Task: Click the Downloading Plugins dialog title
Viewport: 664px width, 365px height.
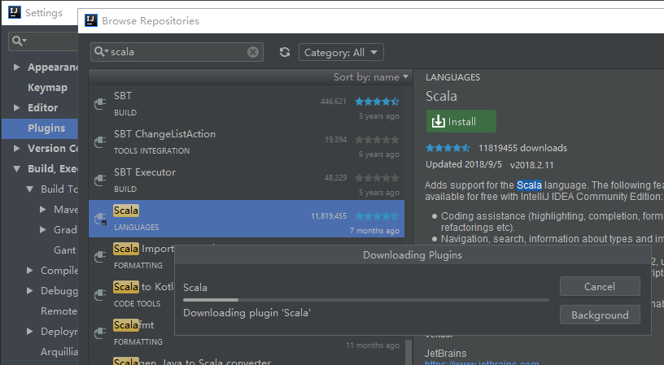Action: [413, 255]
